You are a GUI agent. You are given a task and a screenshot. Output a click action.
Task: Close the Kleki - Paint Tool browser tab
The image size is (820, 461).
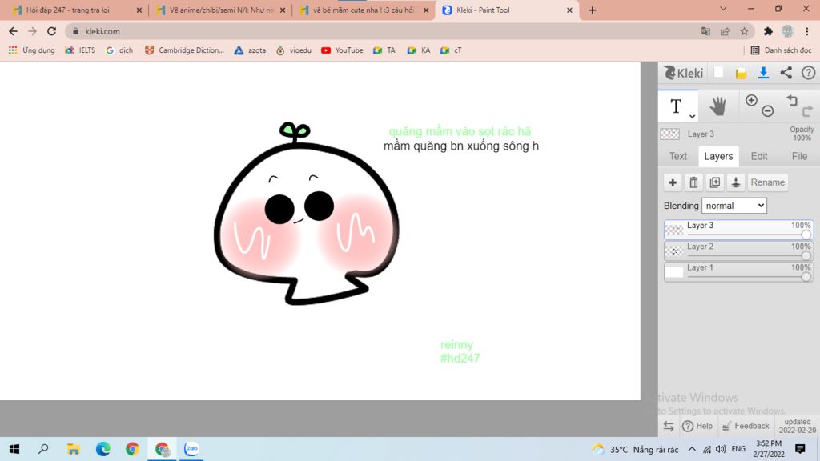coord(569,10)
